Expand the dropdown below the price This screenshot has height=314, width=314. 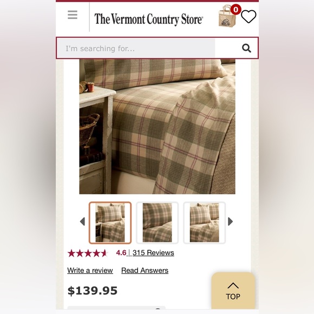coord(116,308)
